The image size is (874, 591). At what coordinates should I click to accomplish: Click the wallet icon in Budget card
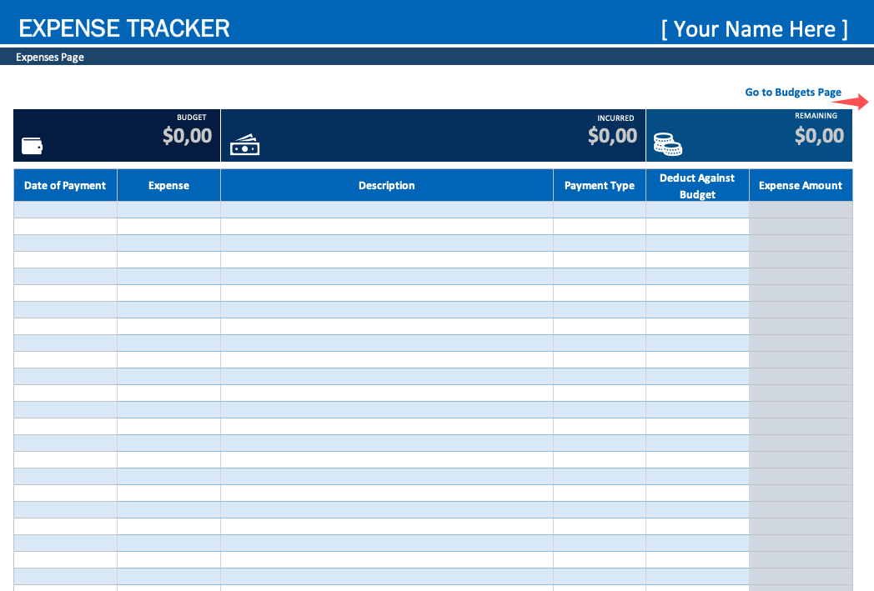[32, 145]
